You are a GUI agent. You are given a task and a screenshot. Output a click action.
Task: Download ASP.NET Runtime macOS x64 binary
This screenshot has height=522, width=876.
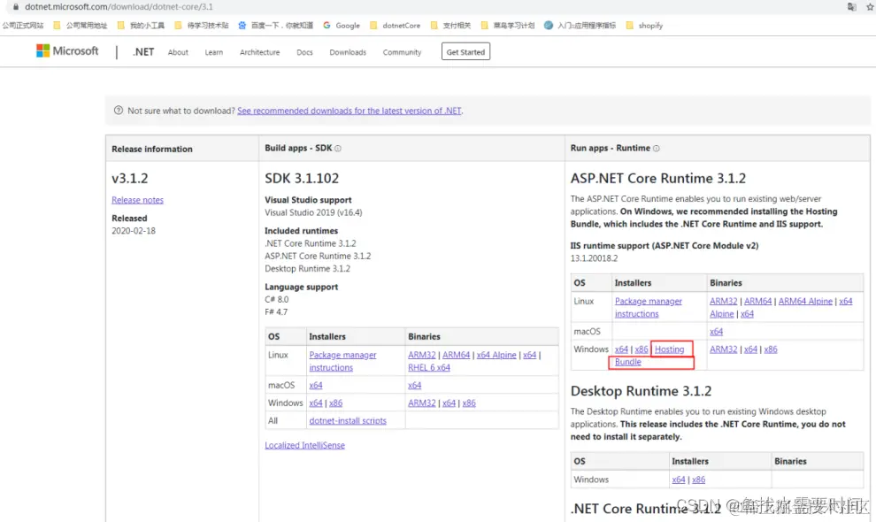click(x=716, y=332)
